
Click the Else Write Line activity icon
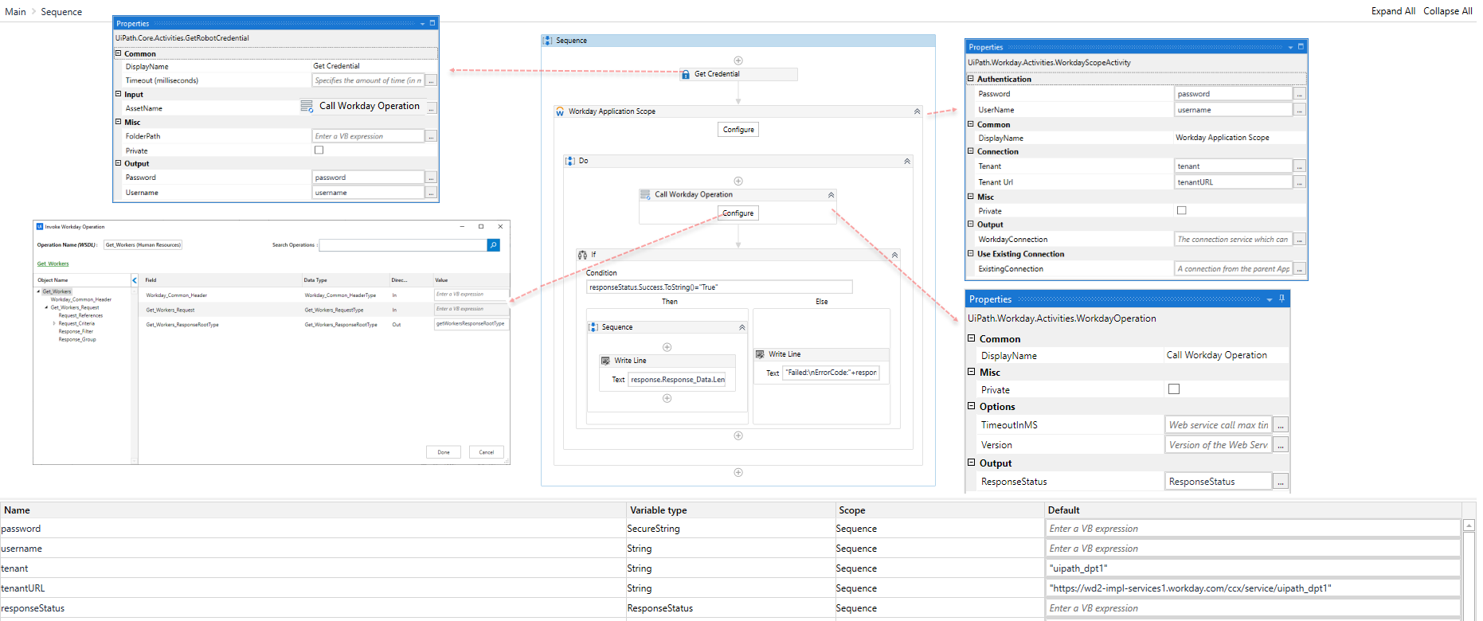760,354
